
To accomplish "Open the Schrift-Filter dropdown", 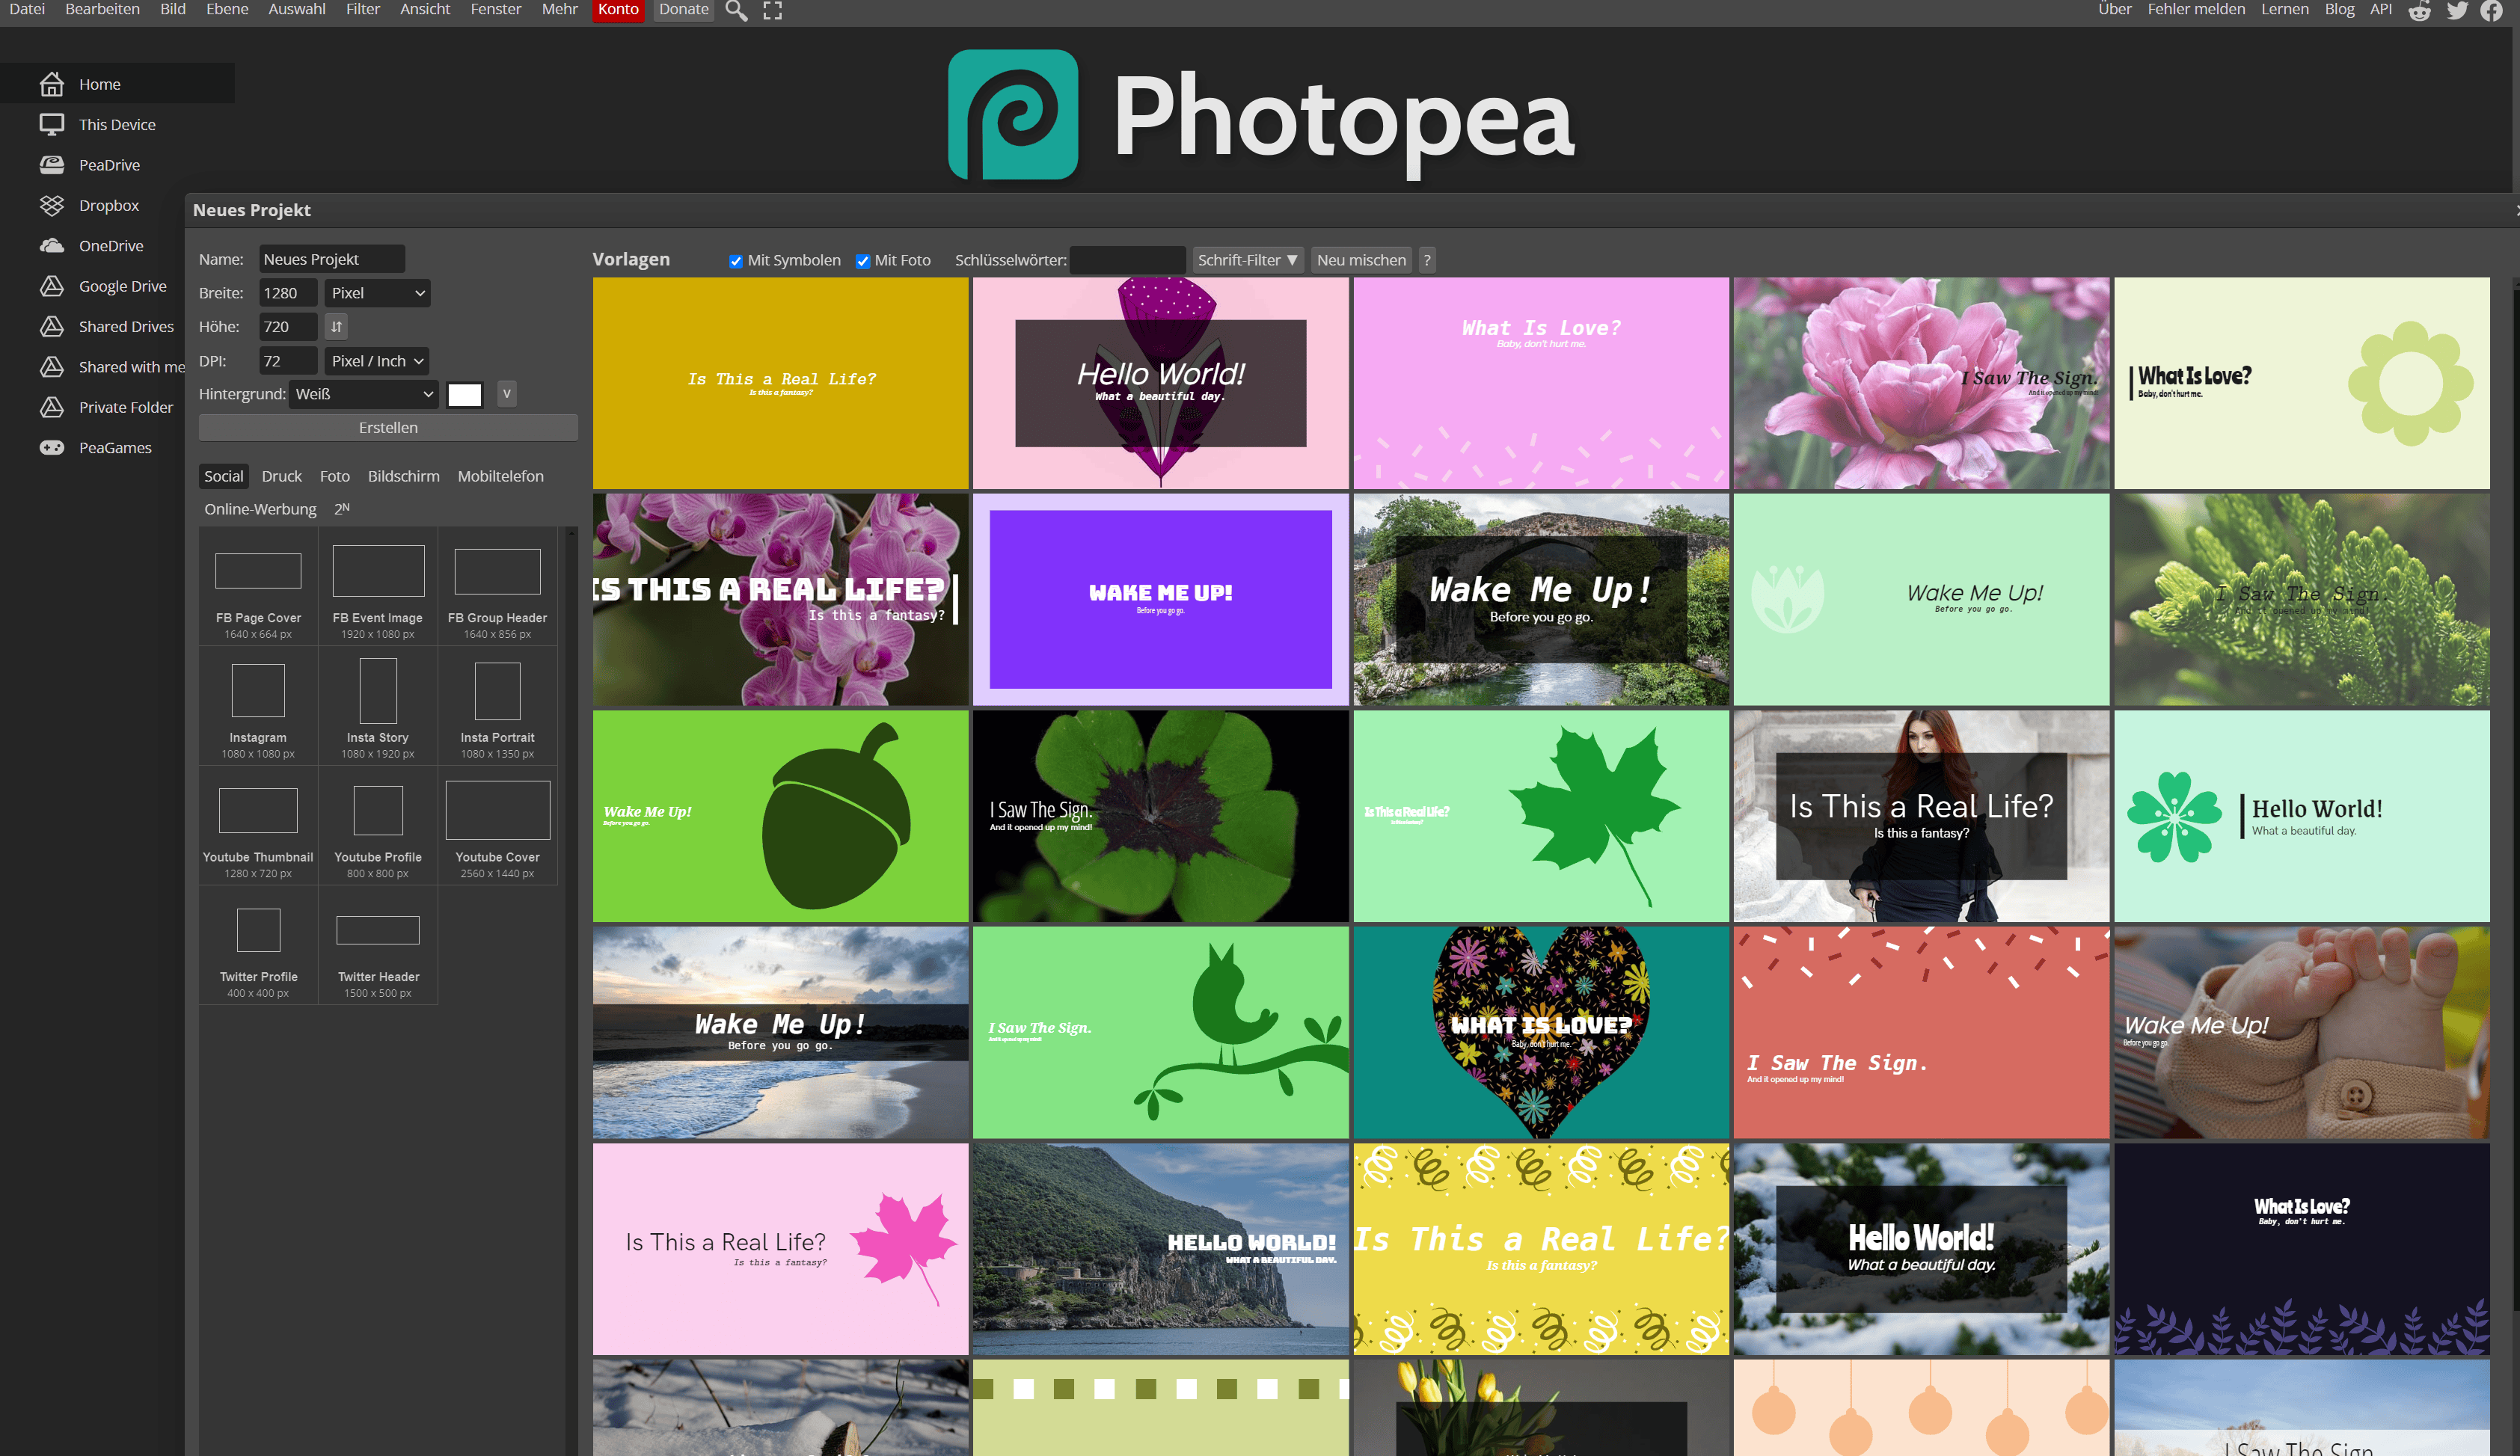I will [x=1247, y=260].
